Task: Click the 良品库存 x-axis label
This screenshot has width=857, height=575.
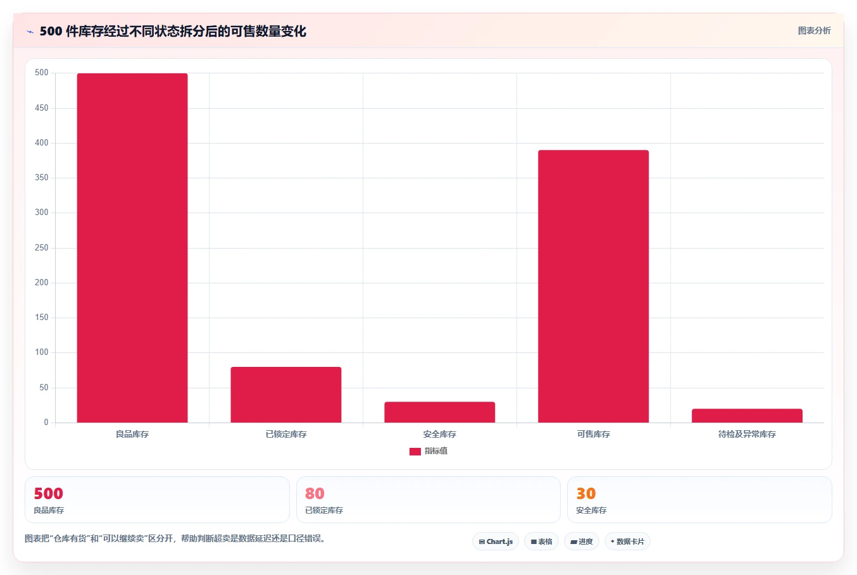Action: pos(132,435)
